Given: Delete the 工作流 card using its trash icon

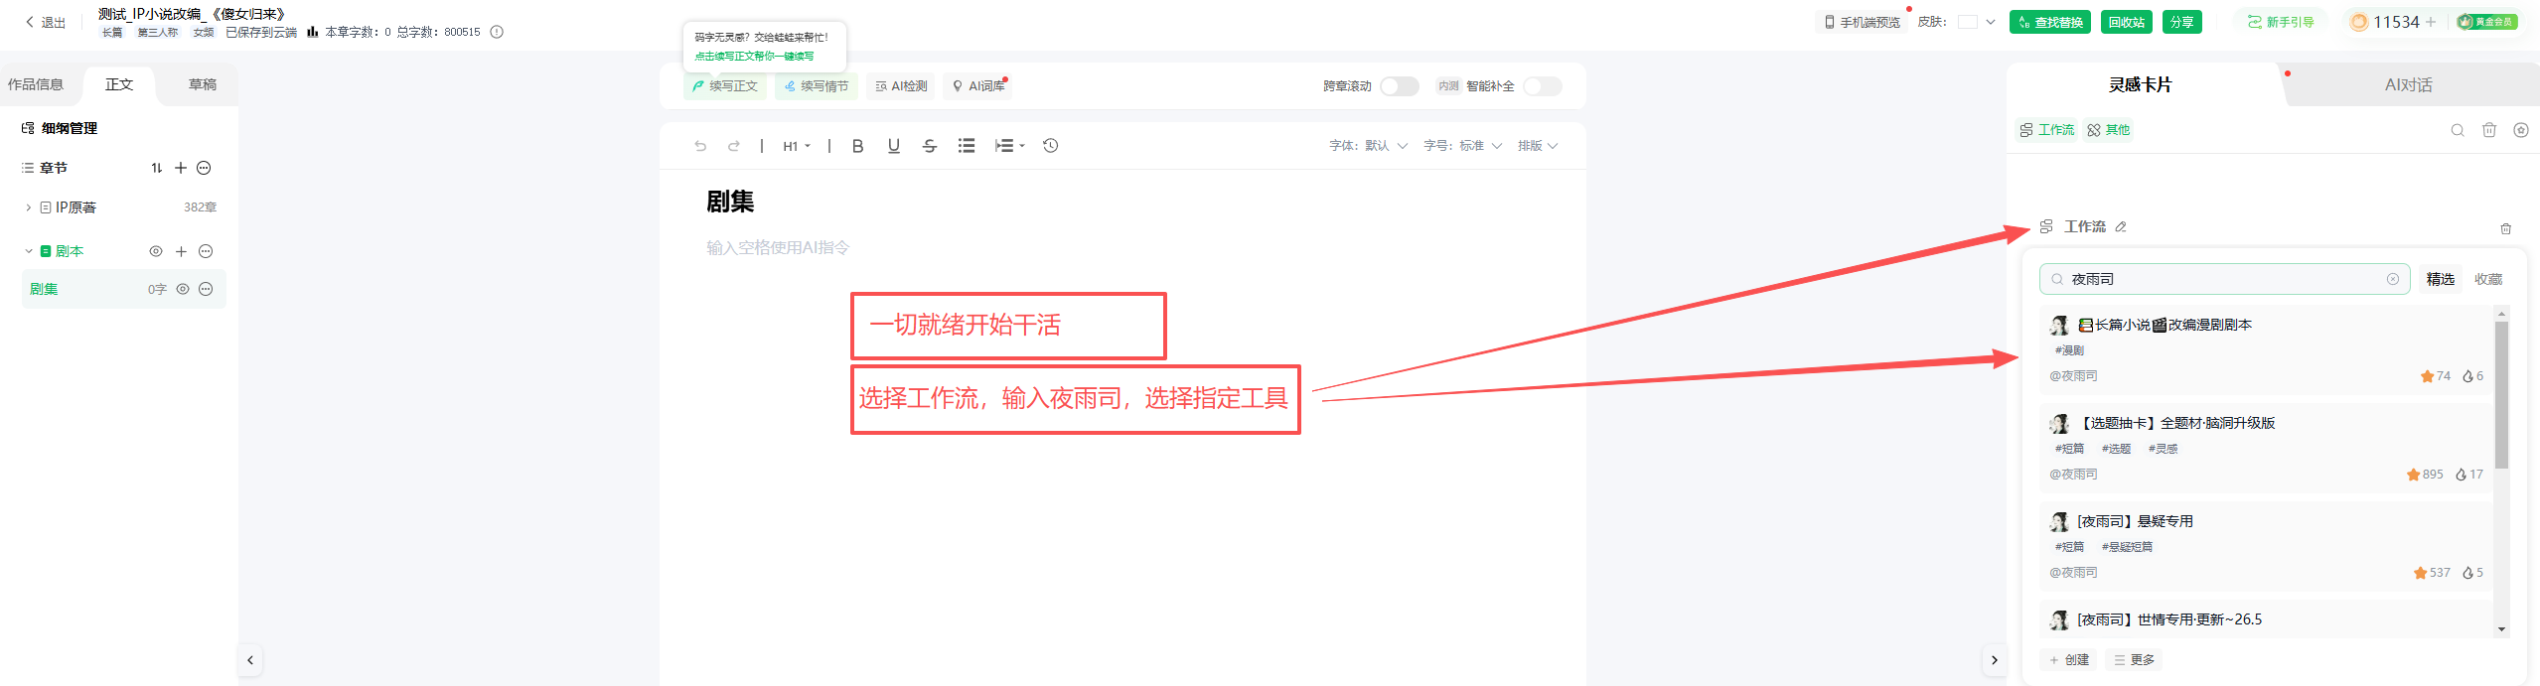Looking at the screenshot, I should point(2506,228).
